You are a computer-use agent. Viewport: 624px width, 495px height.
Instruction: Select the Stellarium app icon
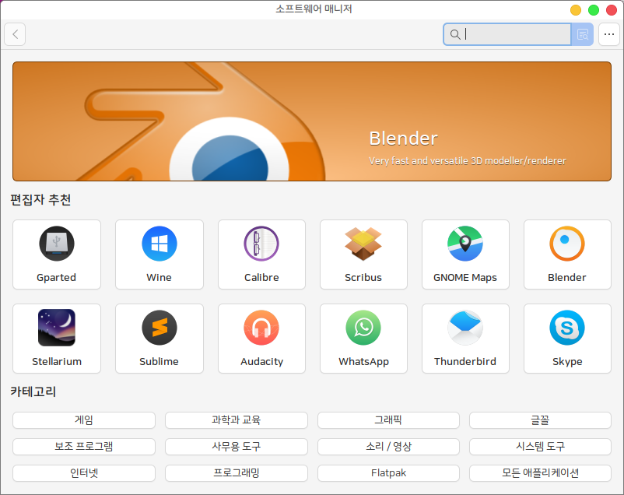(x=57, y=328)
